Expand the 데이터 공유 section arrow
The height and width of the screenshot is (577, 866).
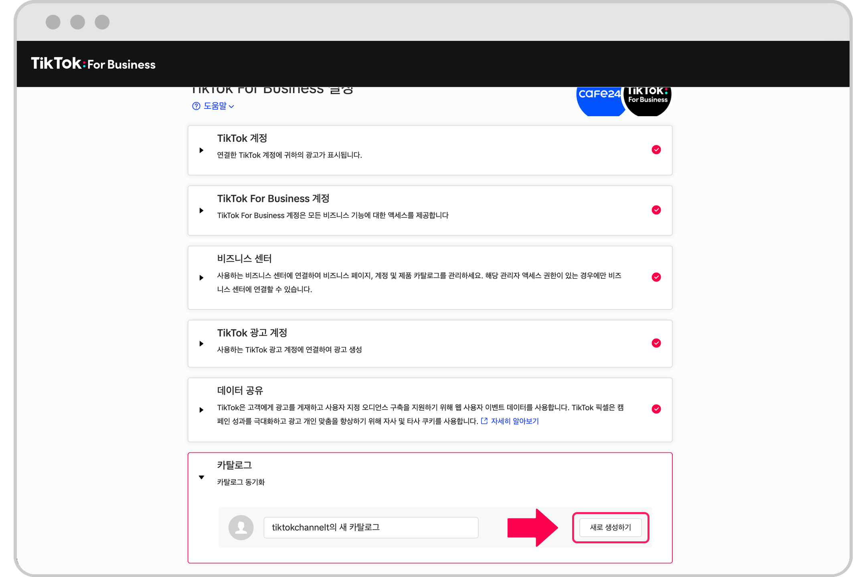tap(201, 410)
